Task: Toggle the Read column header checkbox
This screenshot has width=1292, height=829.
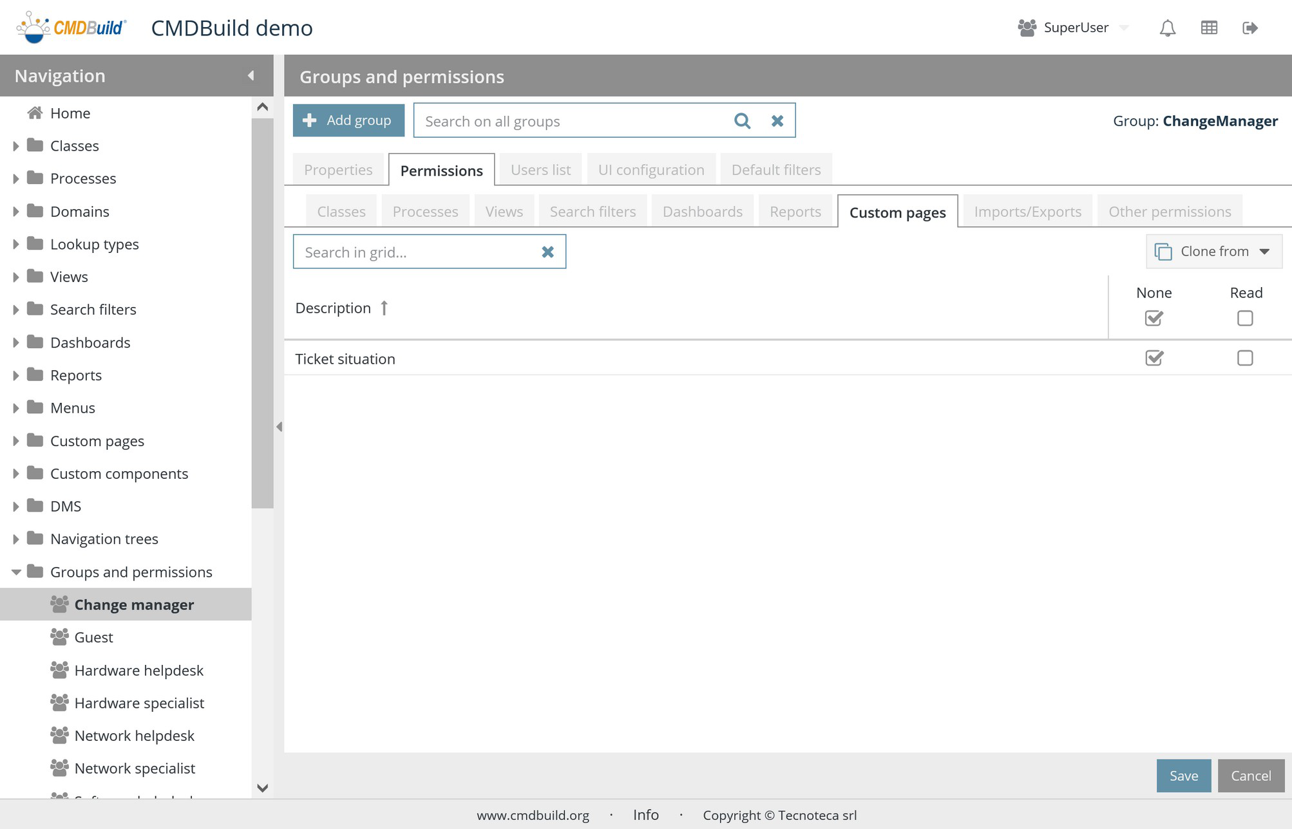Action: click(x=1244, y=318)
